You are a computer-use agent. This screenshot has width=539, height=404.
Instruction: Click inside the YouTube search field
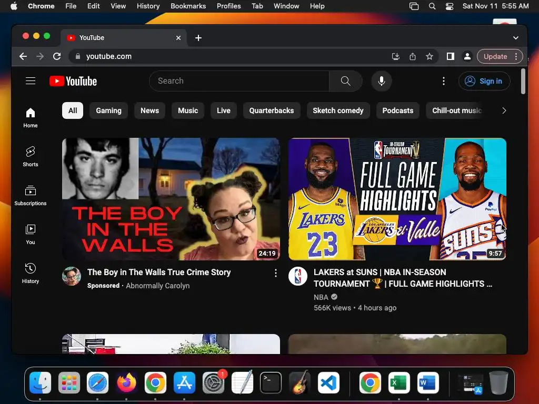point(239,81)
